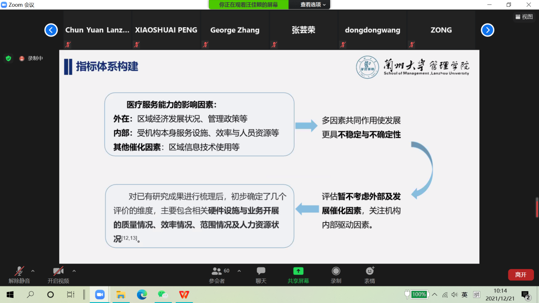Open the chat (聊天) panel
Viewport: 539px width, 303px height.
(x=261, y=271)
